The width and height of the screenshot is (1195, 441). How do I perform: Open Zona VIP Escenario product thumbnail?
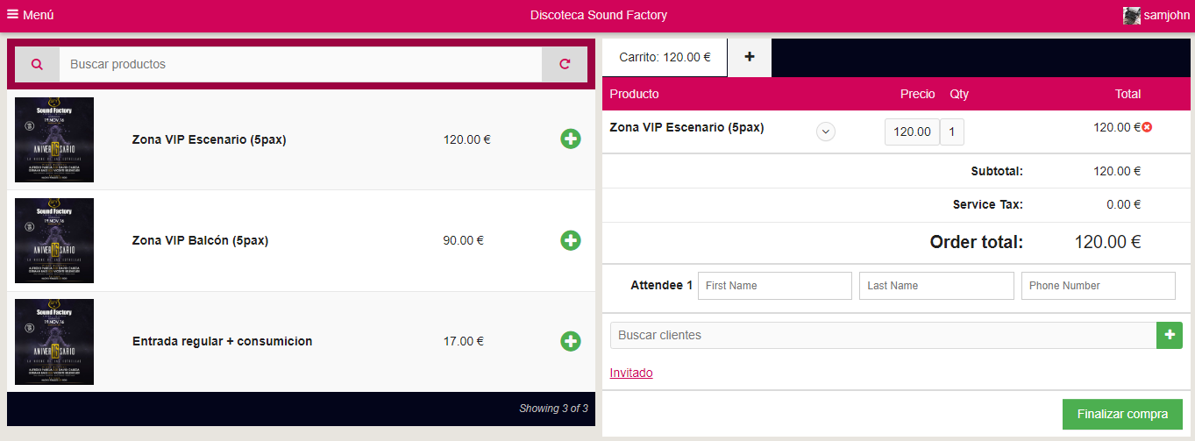click(x=54, y=139)
